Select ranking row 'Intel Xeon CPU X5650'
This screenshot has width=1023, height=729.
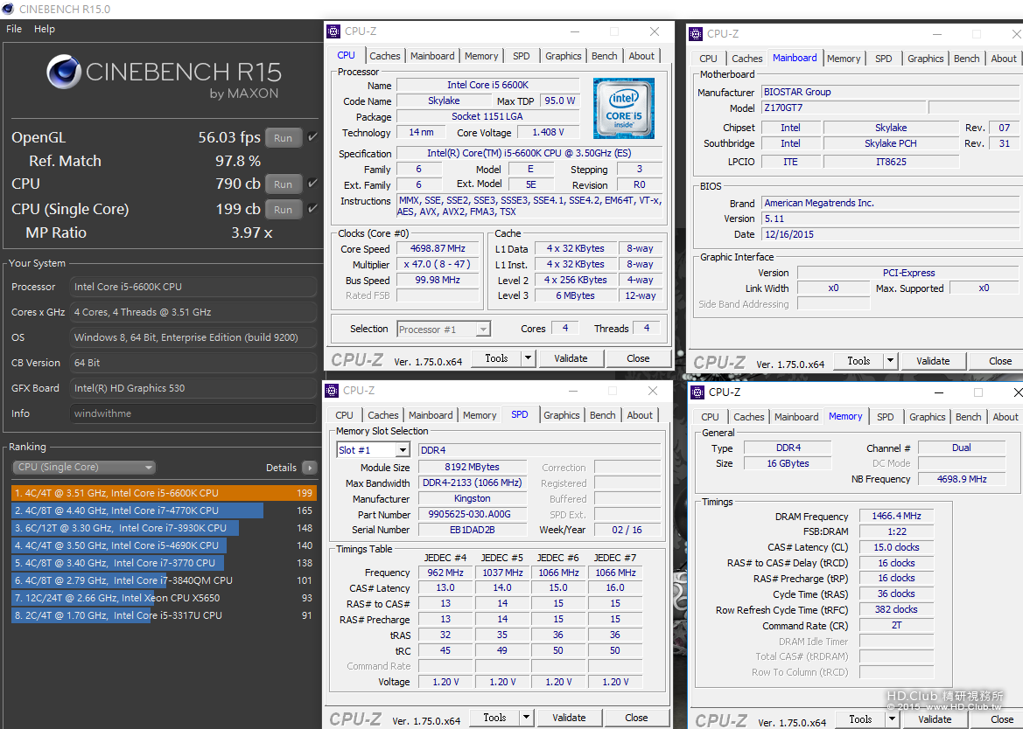click(x=164, y=598)
